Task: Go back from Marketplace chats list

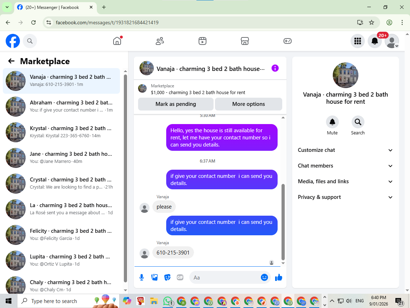Action: pos(11,61)
